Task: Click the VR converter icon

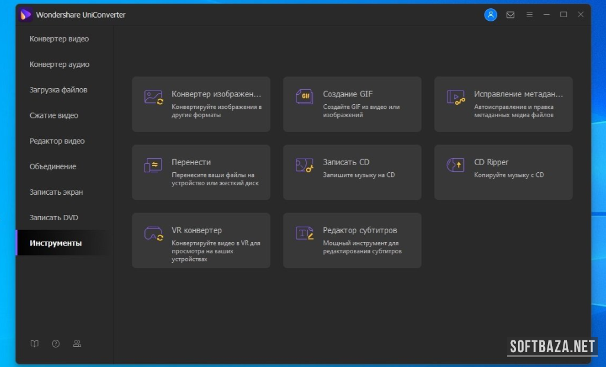Action: pos(153,234)
